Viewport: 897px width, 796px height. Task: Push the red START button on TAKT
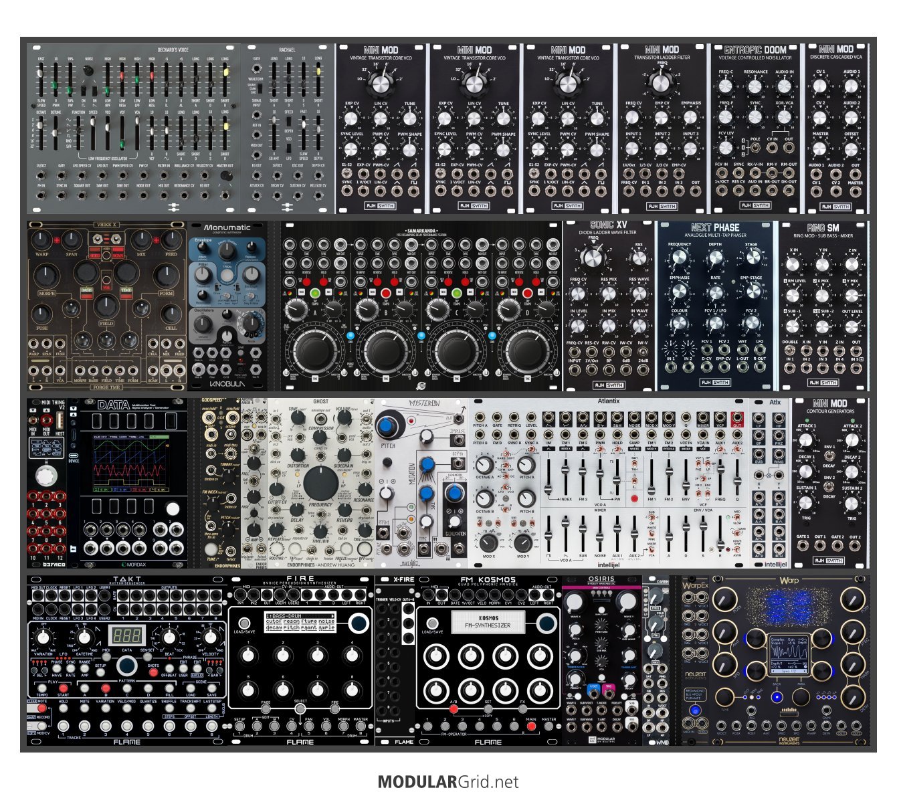point(64,688)
